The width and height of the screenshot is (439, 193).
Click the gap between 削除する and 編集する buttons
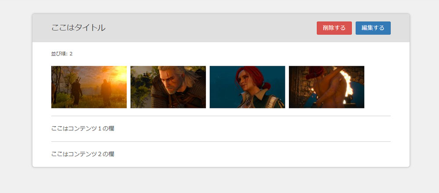pos(353,28)
